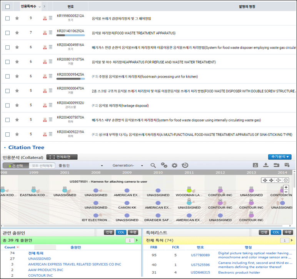Click the 번호 column header

70,7
